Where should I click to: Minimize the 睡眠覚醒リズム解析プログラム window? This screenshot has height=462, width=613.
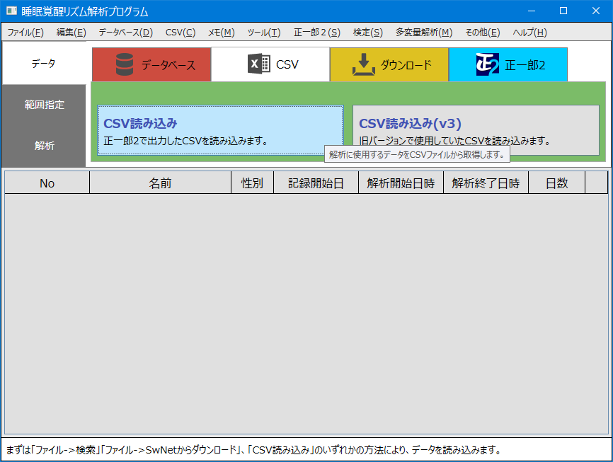tap(532, 11)
